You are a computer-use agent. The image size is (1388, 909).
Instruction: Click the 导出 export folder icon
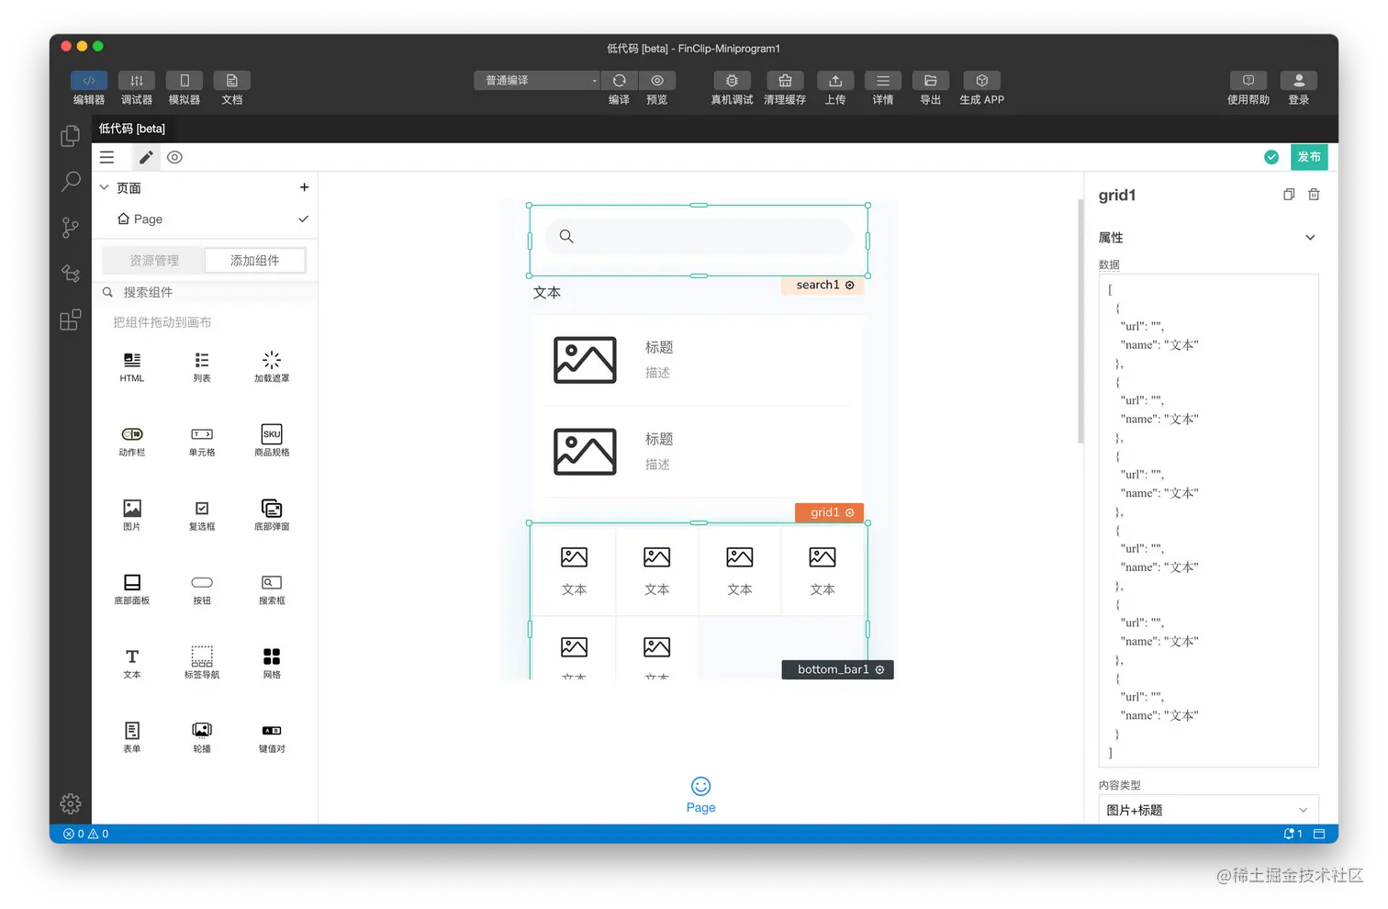(x=931, y=81)
